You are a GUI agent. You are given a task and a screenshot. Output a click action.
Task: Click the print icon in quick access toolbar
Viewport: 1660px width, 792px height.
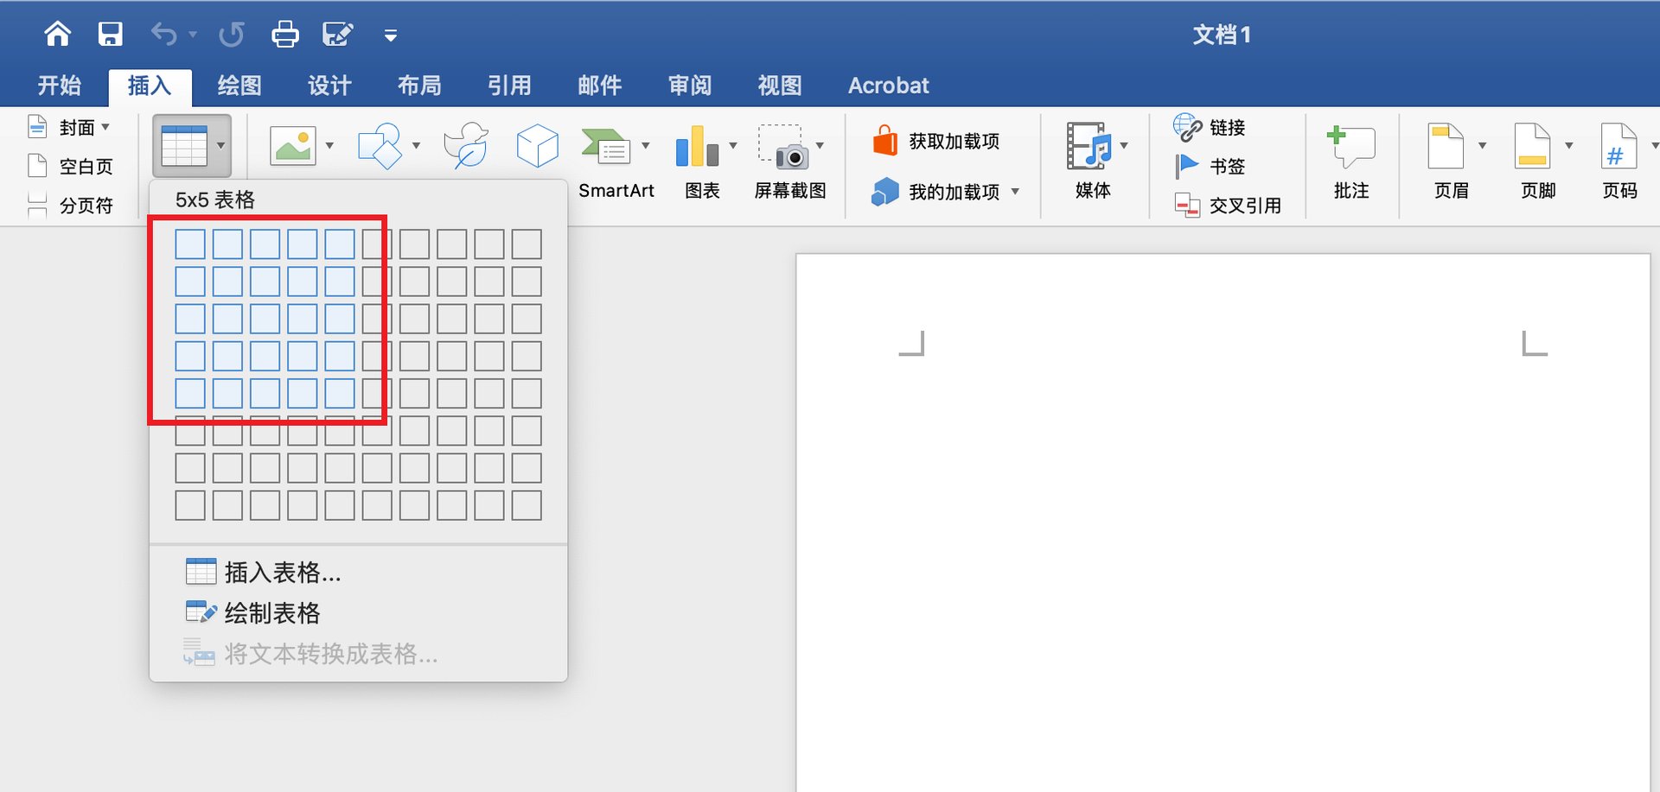tap(284, 34)
